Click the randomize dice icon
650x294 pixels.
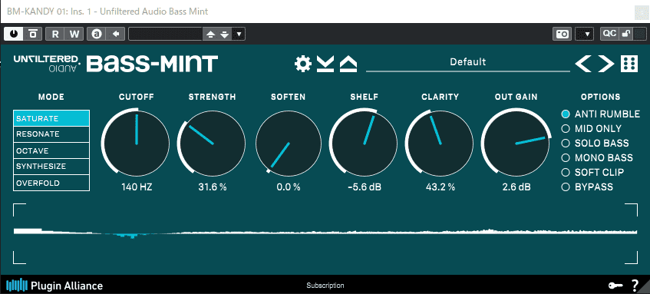click(629, 64)
